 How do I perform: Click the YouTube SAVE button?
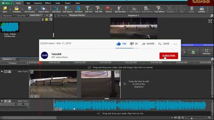pyautogui.click(x=164, y=44)
